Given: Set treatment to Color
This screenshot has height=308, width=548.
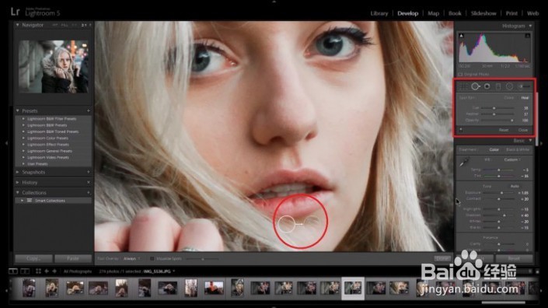Looking at the screenshot, I should pyautogui.click(x=494, y=149).
